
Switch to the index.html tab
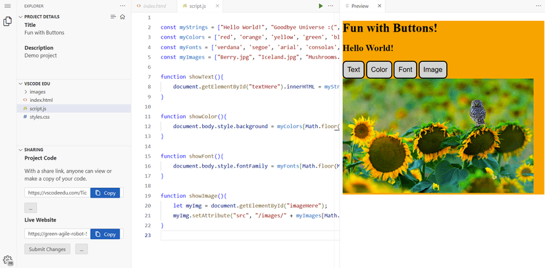pyautogui.click(x=154, y=6)
